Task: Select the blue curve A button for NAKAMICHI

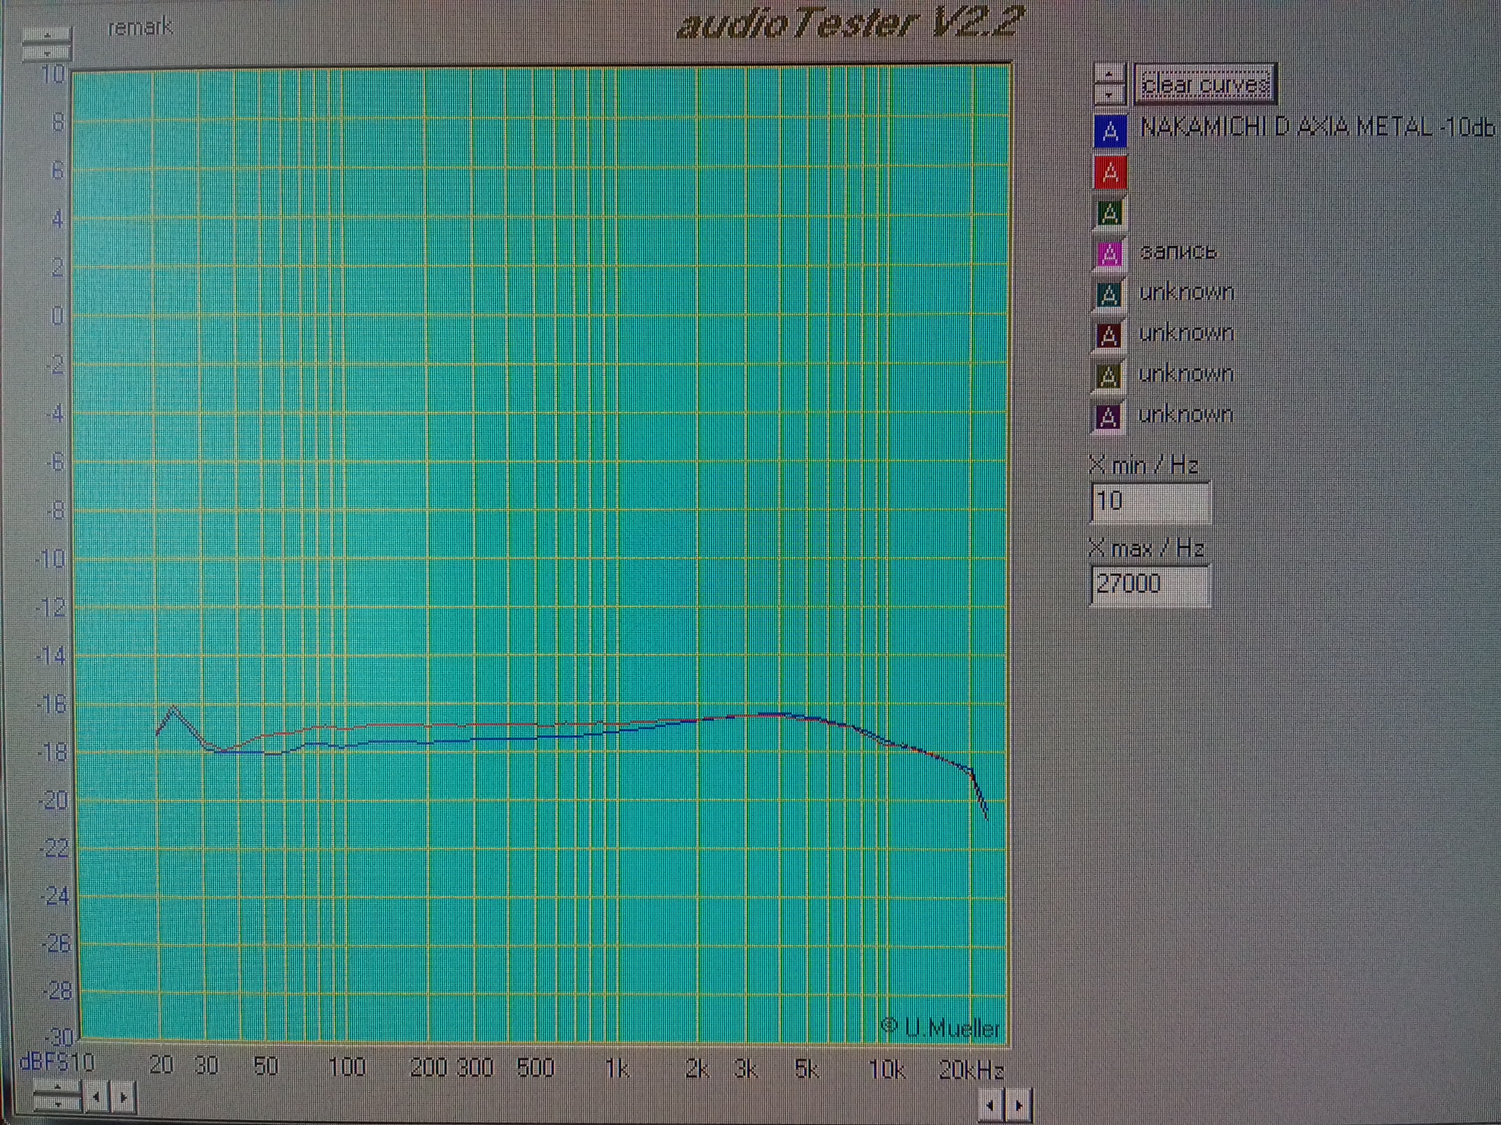Action: tap(1110, 132)
